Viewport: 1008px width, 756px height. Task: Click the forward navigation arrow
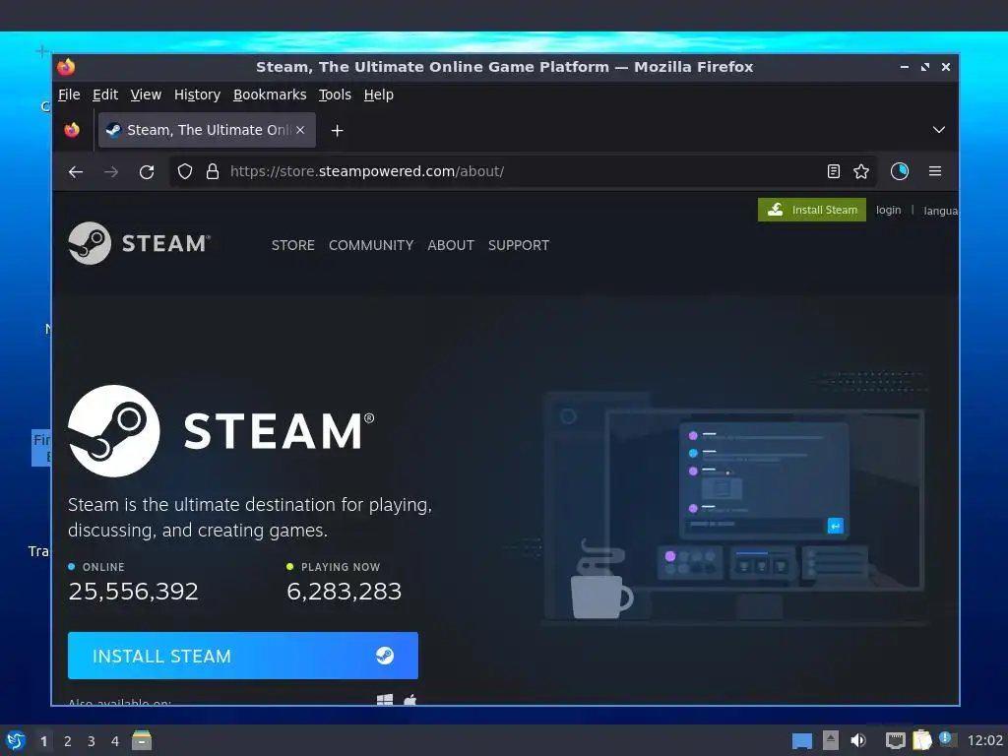111,171
